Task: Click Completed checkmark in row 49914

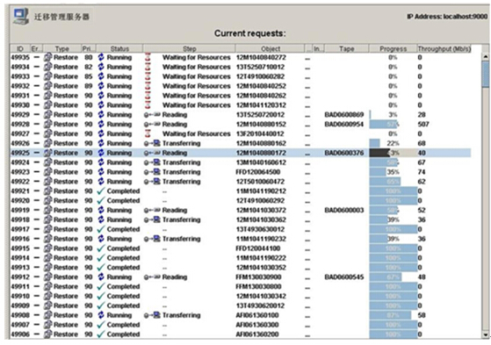Action: click(101, 258)
